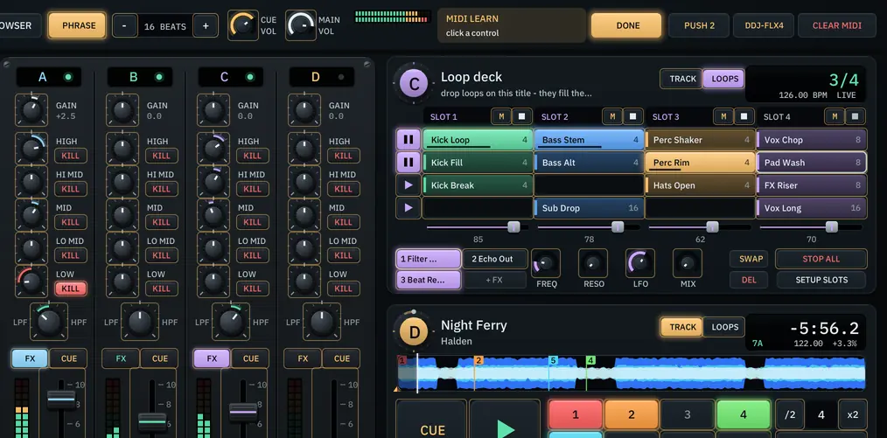Click channel A GAIN knob
Screen dimensions: 887x438
pos(31,110)
